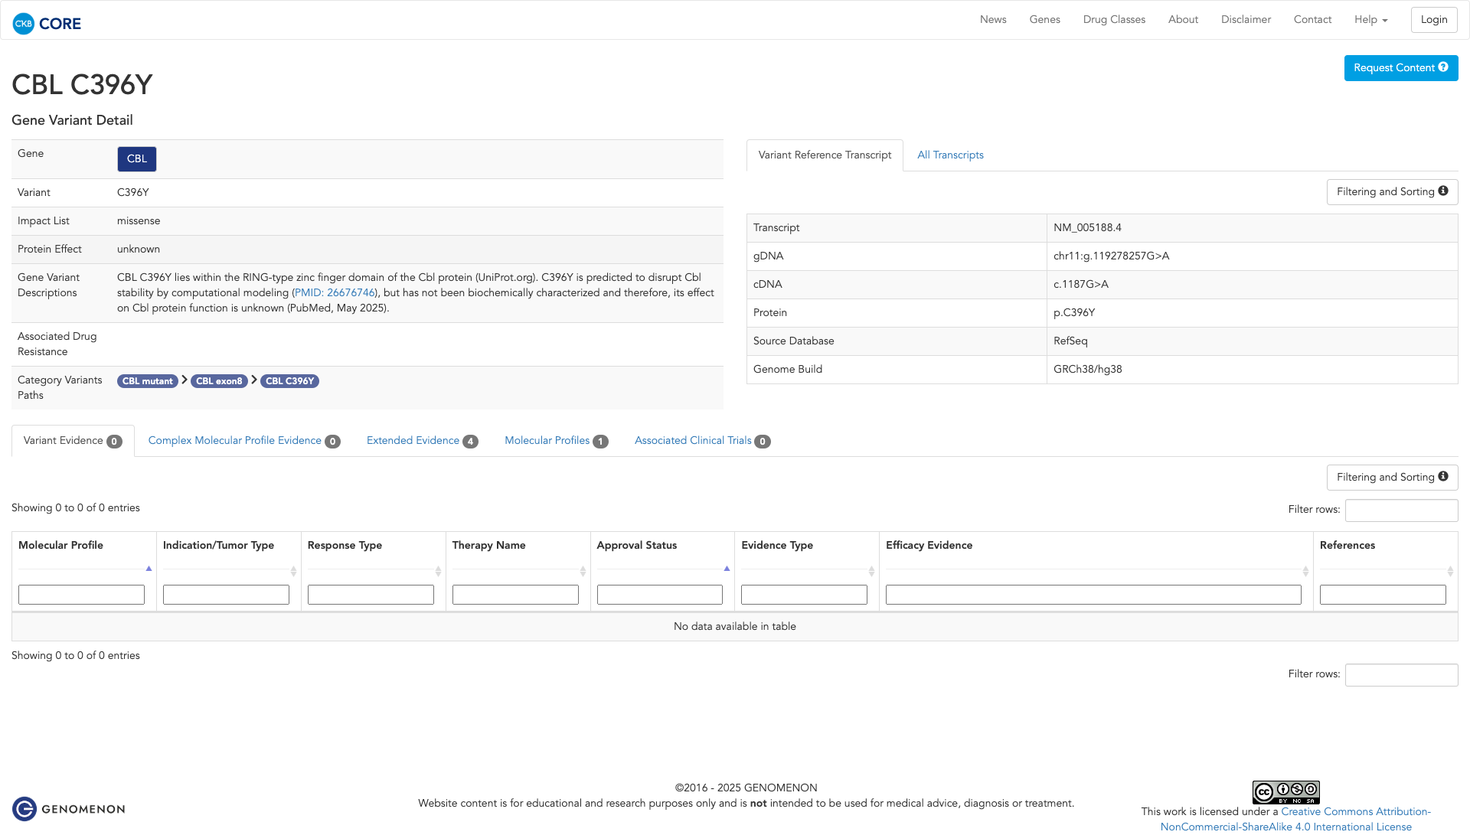Open the Contact page
This screenshot has height=835, width=1470.
click(1312, 20)
